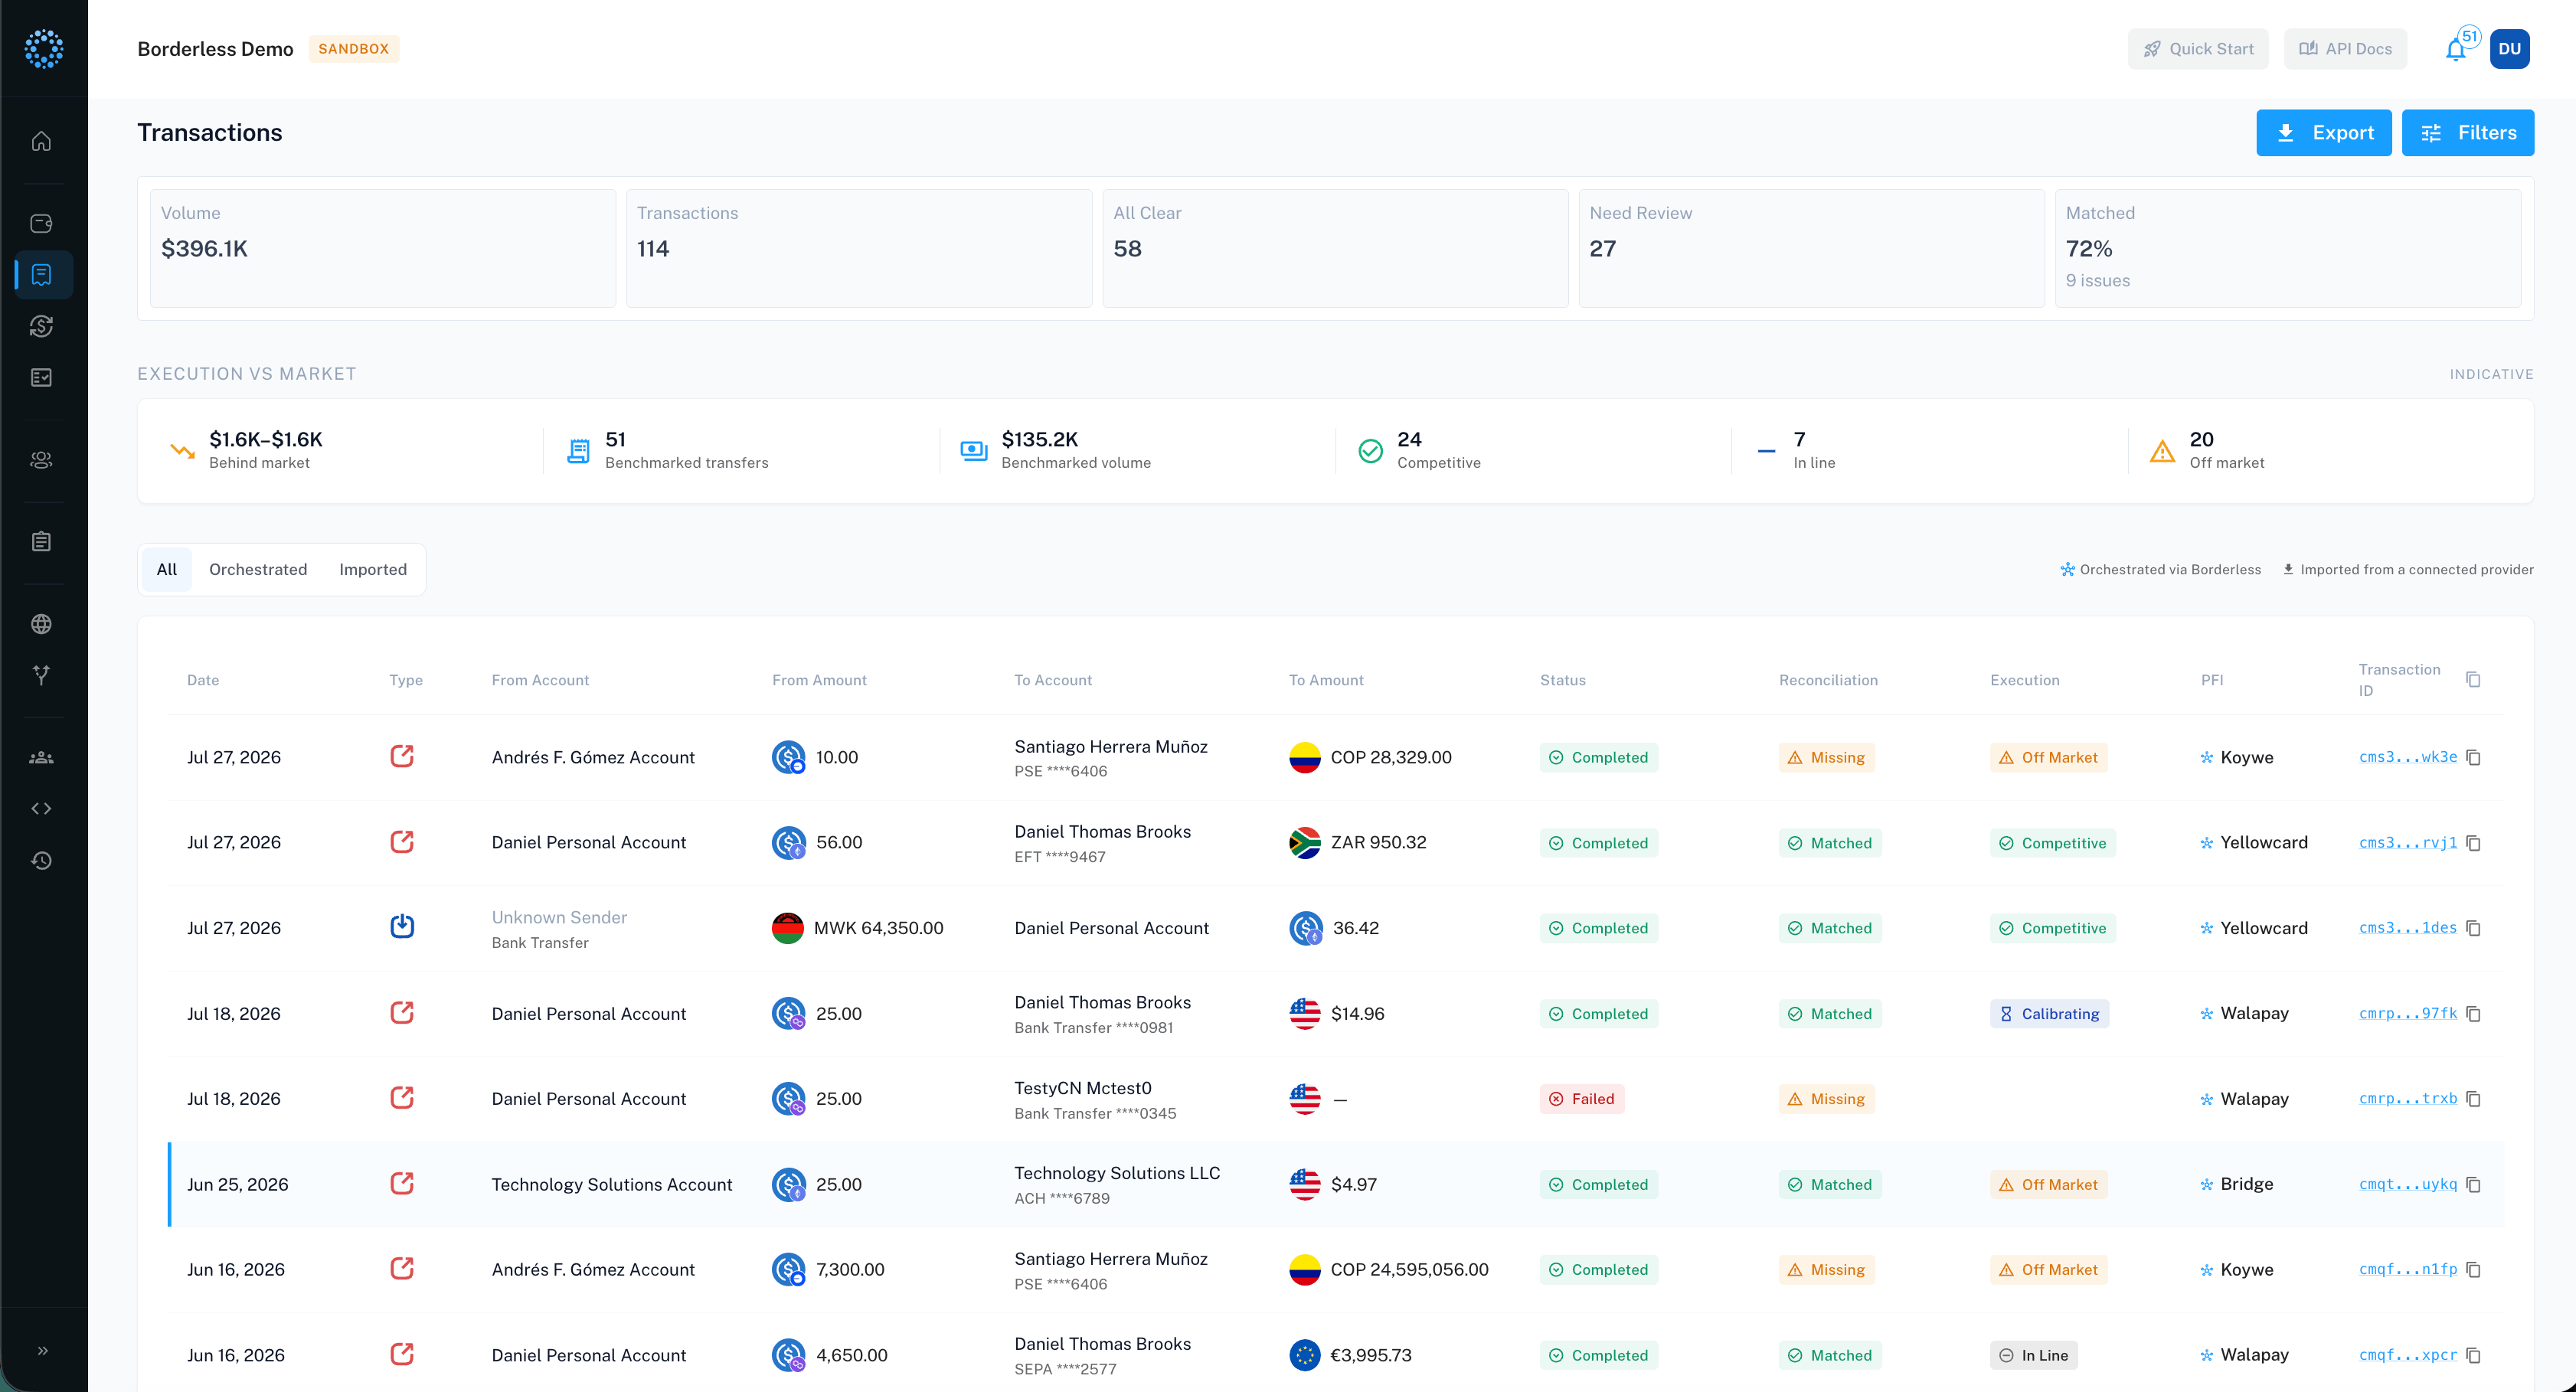This screenshot has height=1392, width=2576.
Task: Click the Volume $396.1K card
Action: pyautogui.click(x=383, y=248)
